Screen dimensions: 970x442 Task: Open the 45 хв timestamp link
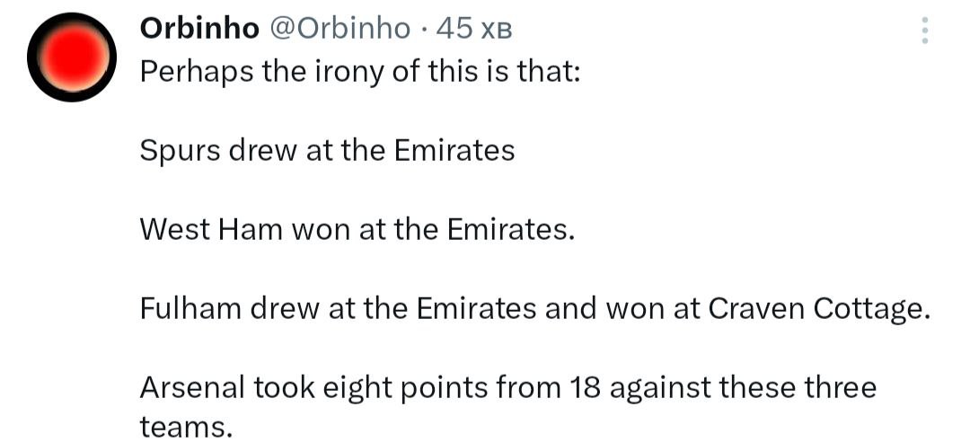pyautogui.click(x=473, y=30)
